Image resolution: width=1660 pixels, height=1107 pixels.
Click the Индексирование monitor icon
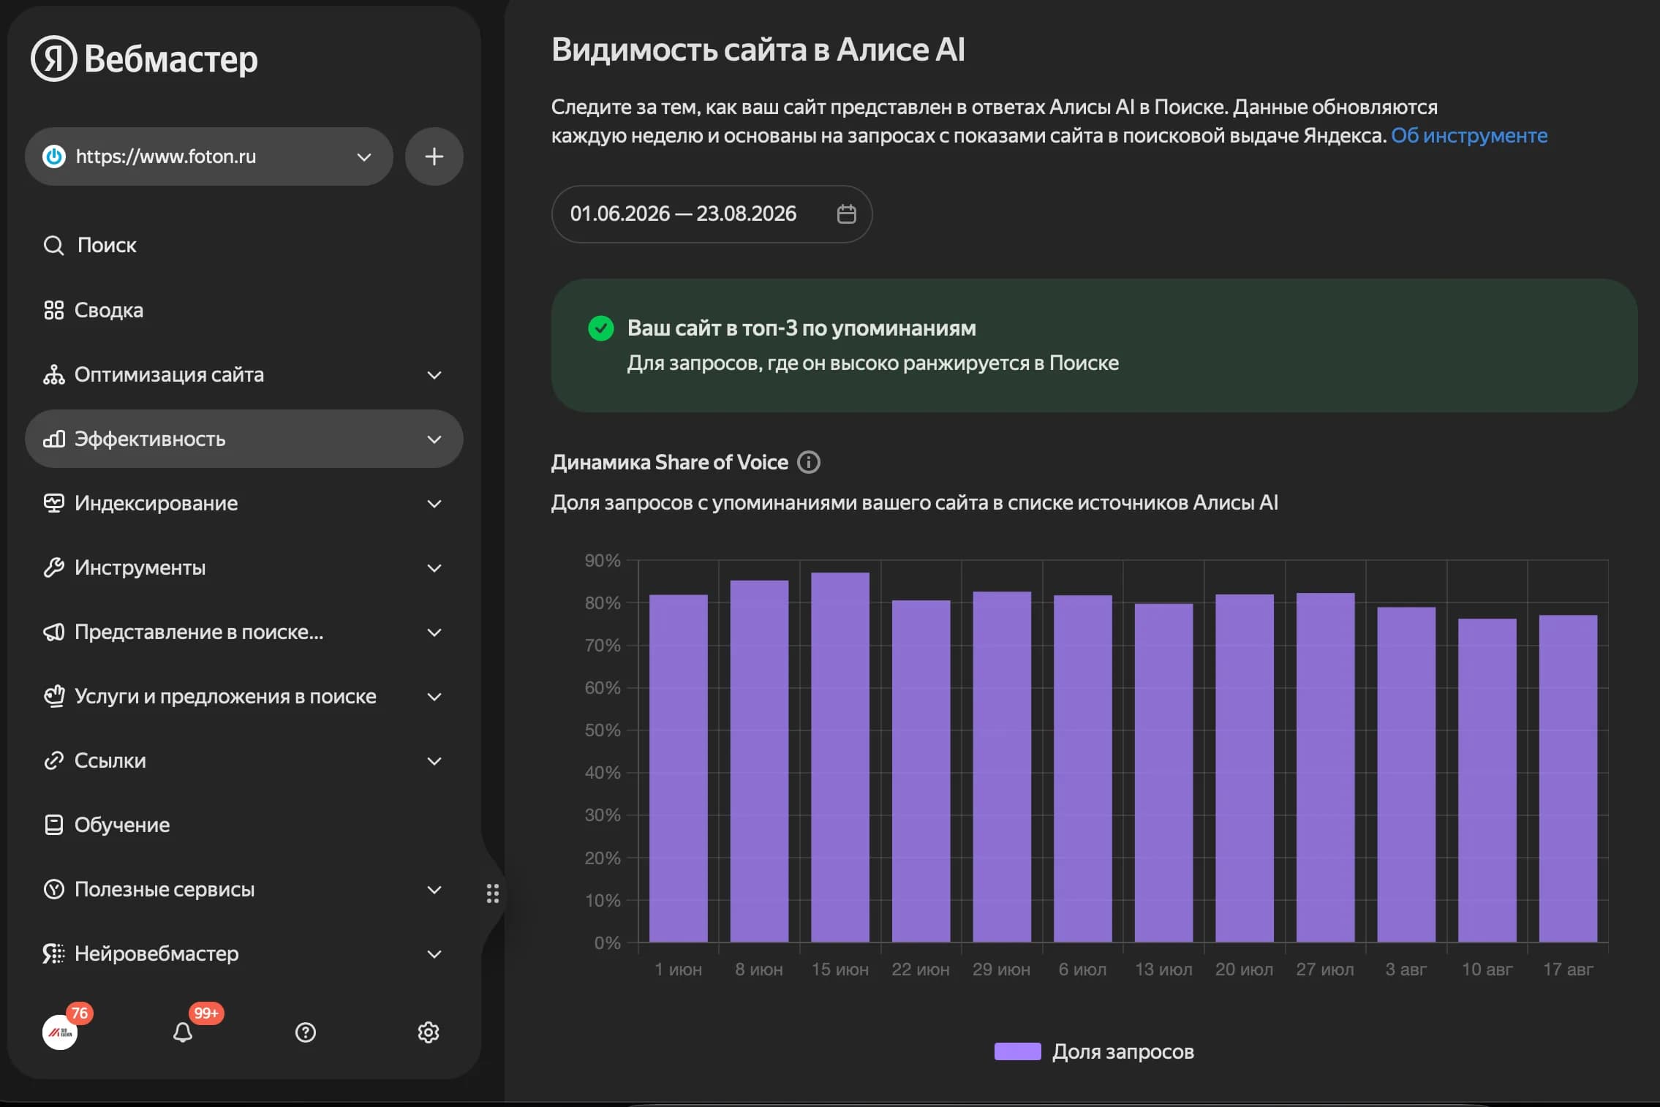(53, 503)
